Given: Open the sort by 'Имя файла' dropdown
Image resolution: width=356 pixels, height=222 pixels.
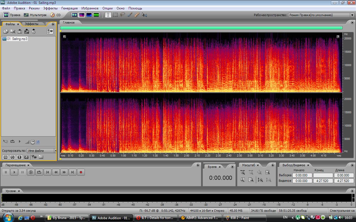Looking at the screenshot, I should [x=42, y=151].
